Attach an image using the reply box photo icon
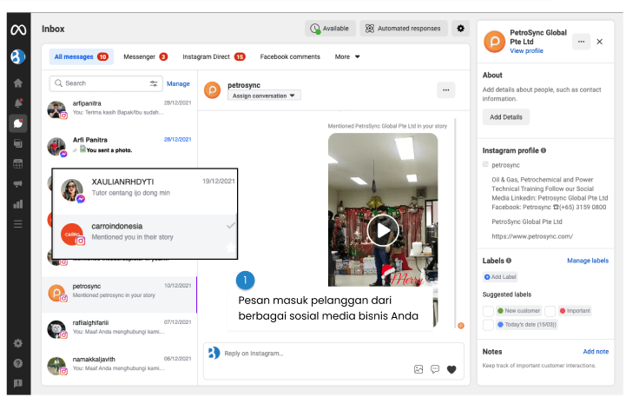This screenshot has width=626, height=397. [x=418, y=369]
